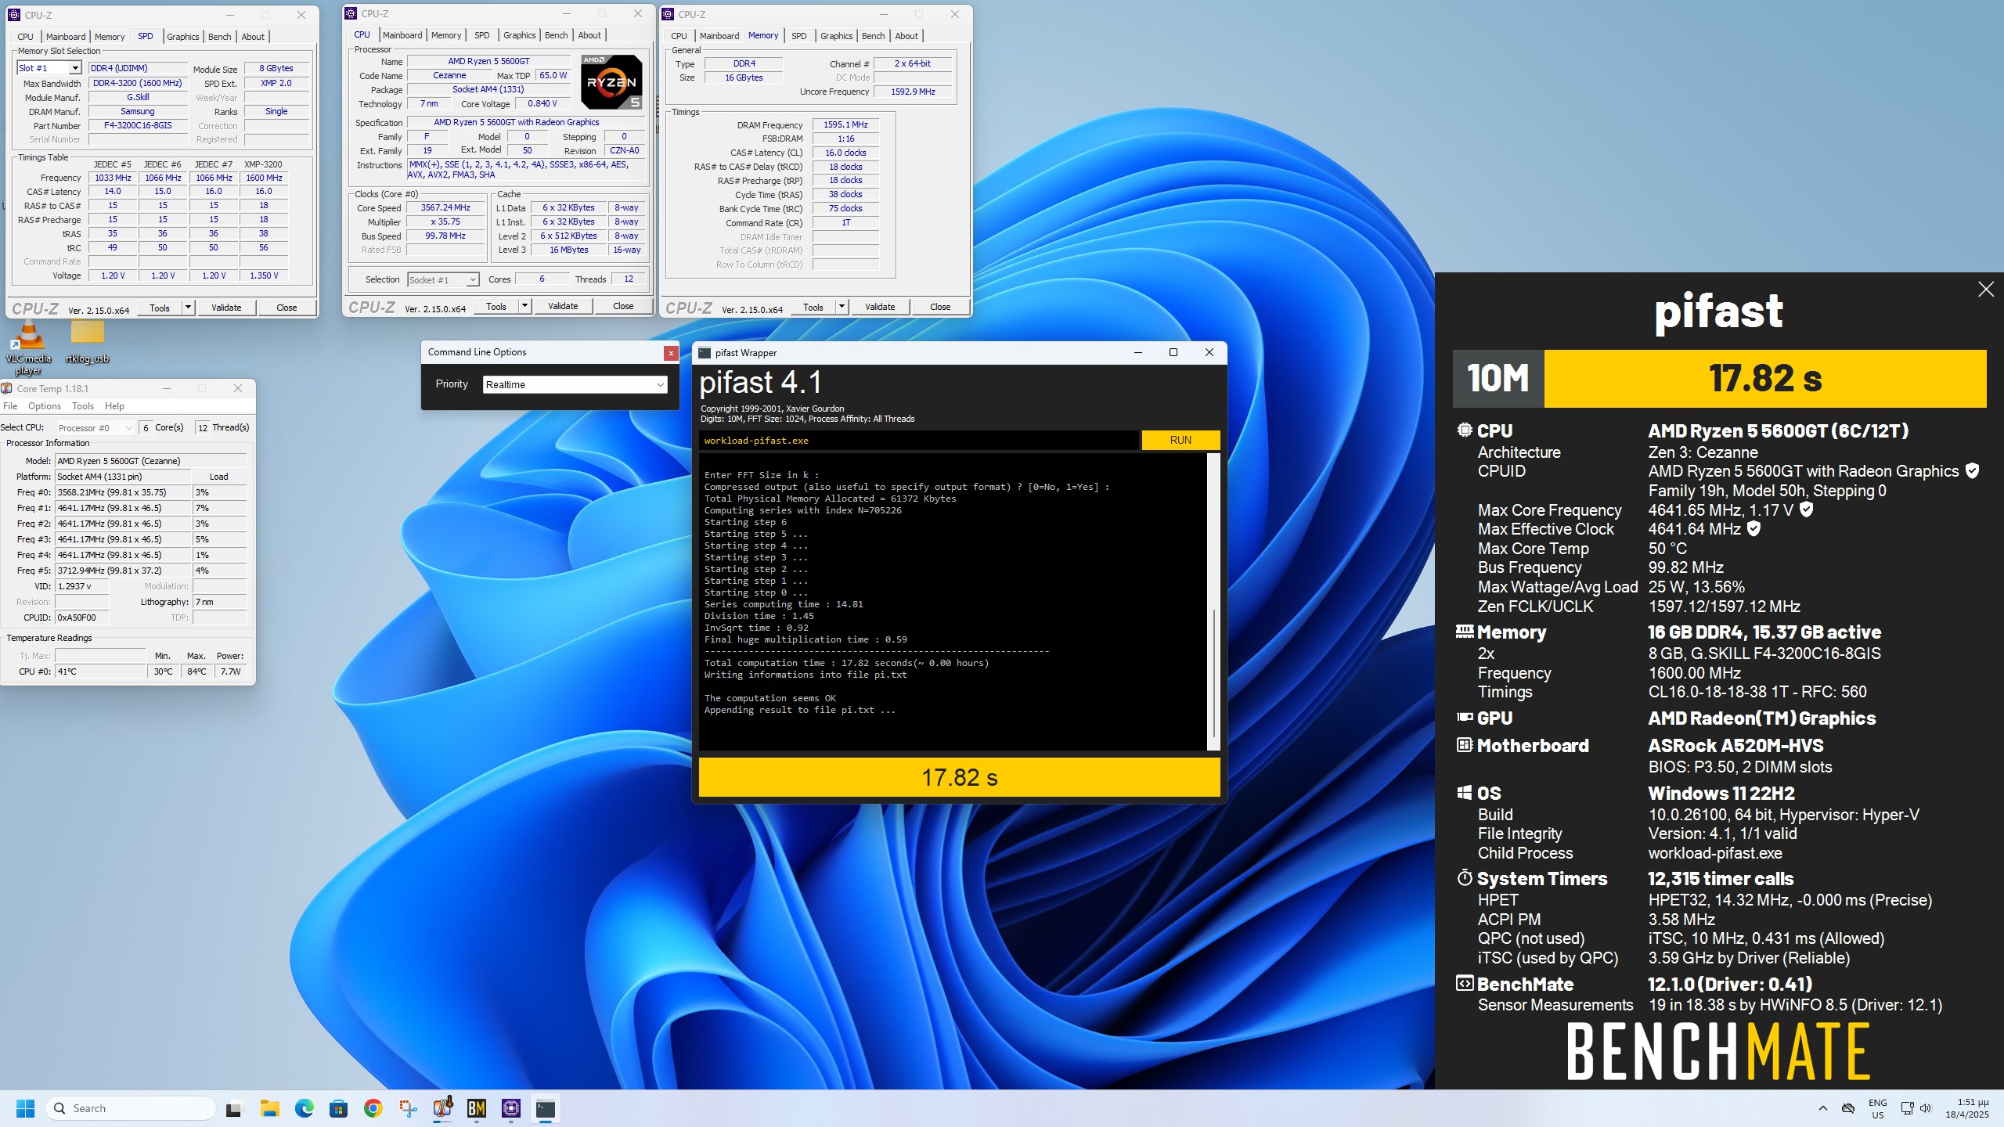This screenshot has width=2004, height=1127.
Task: Click the Part Number F4-3200C16-8GIS field
Action: [x=138, y=125]
